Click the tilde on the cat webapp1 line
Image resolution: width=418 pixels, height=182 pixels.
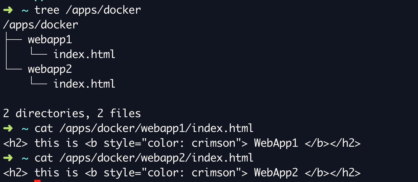coord(25,129)
